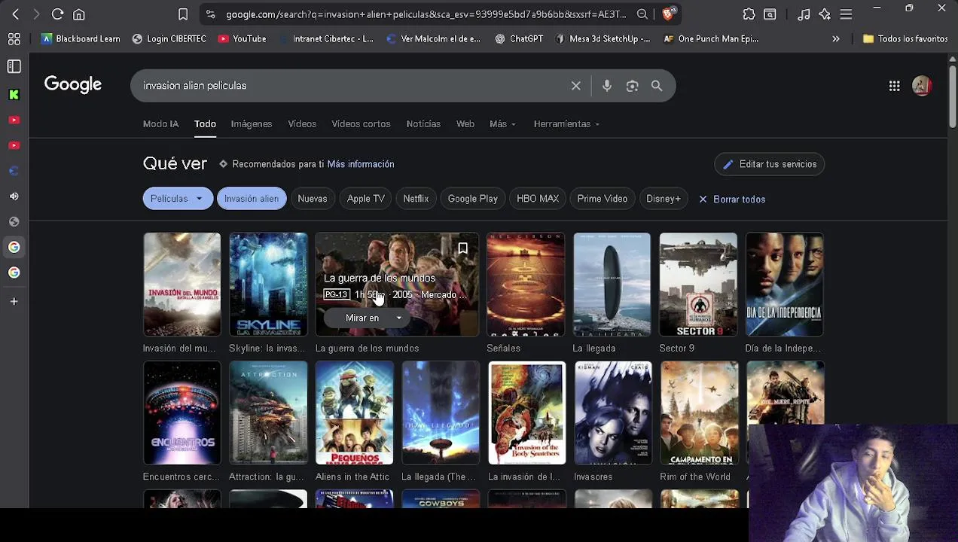Screen dimensions: 958x542
Task: Search by image with Lens camera icon
Action: tap(632, 86)
